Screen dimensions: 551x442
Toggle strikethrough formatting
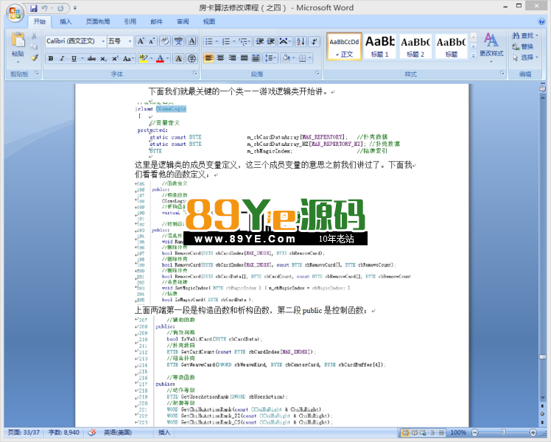pyautogui.click(x=91, y=58)
